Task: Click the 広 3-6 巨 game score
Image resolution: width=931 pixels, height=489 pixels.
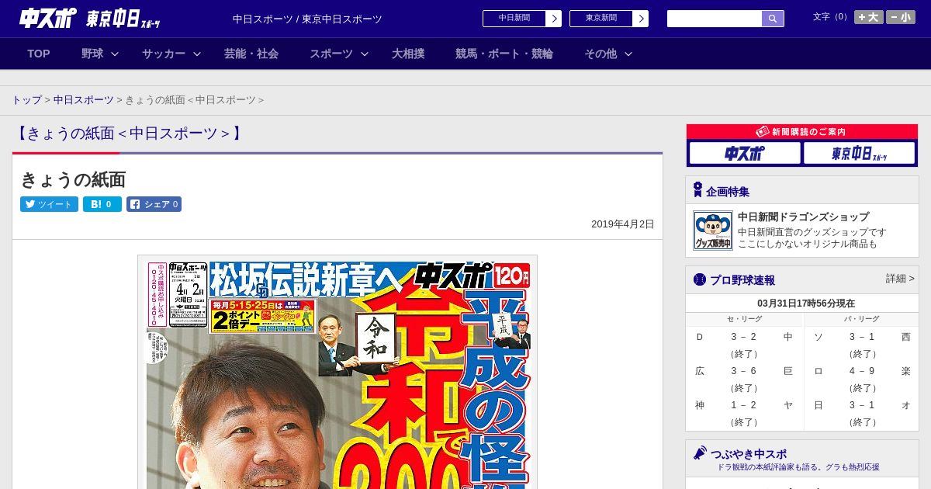Action: tap(744, 371)
